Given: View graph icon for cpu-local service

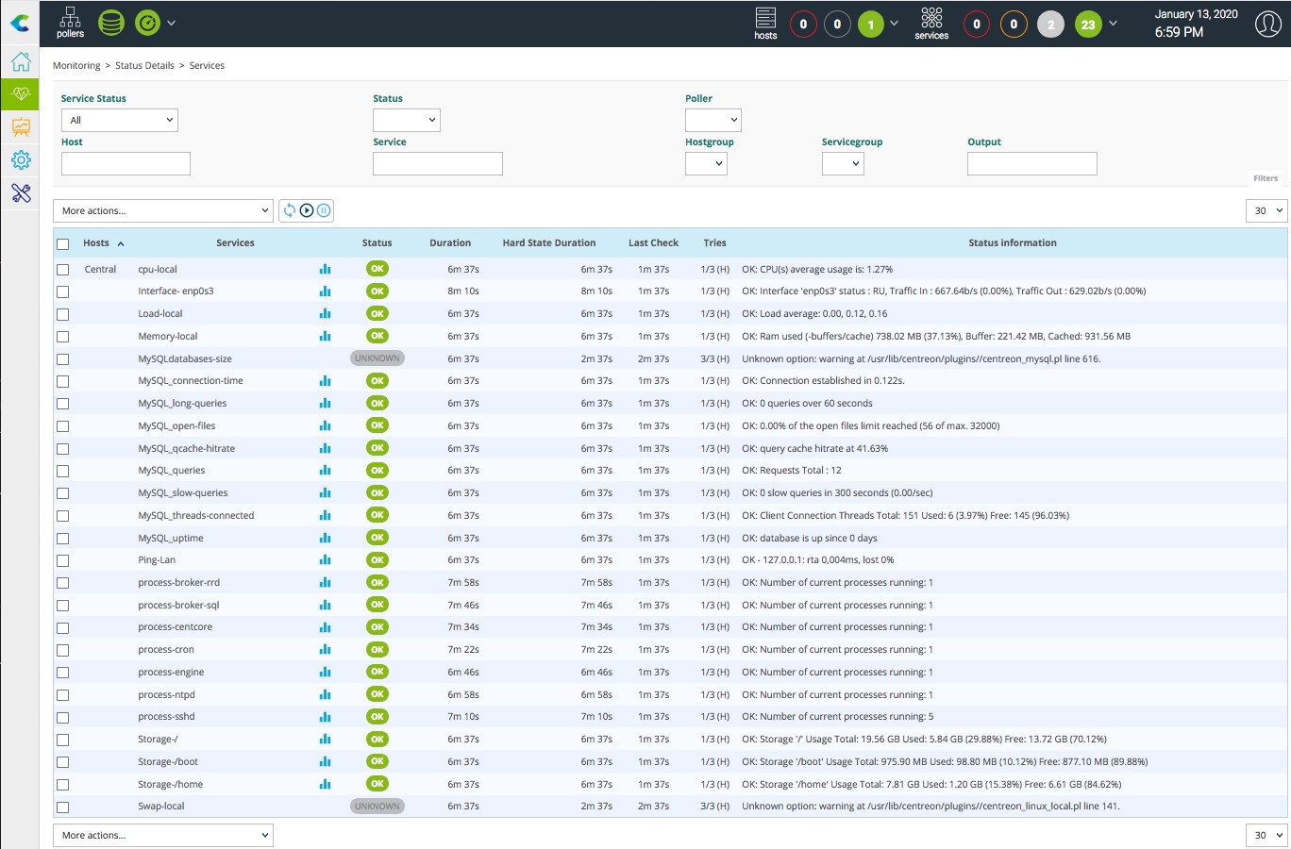Looking at the screenshot, I should tap(325, 269).
